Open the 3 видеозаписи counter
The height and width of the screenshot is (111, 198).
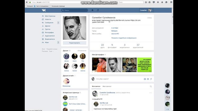[x=124, y=46]
